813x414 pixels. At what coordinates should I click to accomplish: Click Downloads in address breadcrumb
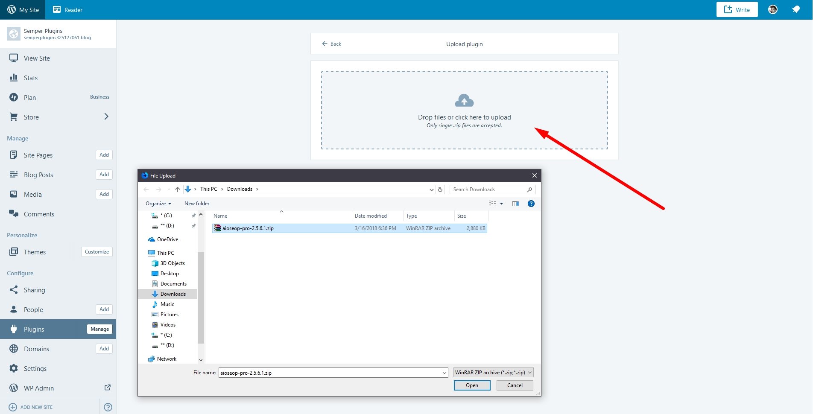240,189
